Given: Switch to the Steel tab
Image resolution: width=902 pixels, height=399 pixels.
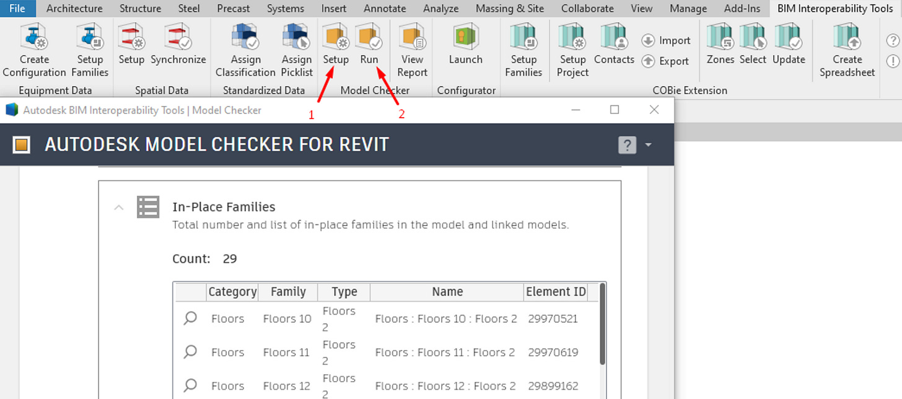Looking at the screenshot, I should pyautogui.click(x=189, y=9).
